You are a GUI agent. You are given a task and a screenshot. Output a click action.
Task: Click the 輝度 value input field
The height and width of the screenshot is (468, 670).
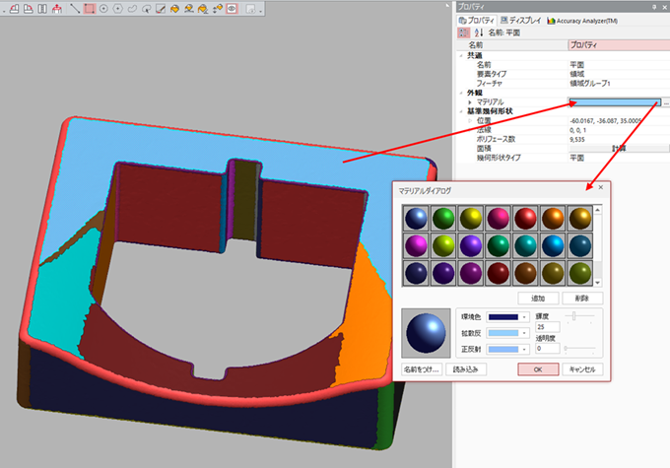547,326
